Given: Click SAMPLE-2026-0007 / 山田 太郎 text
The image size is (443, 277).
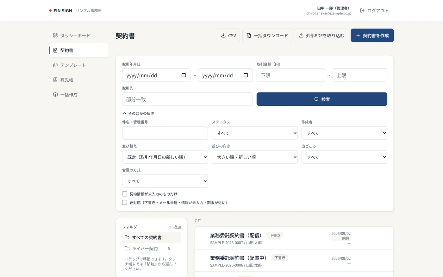Looking at the screenshot, I should click(x=236, y=243).
